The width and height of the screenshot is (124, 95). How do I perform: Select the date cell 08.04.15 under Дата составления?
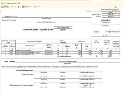pos(63,30)
